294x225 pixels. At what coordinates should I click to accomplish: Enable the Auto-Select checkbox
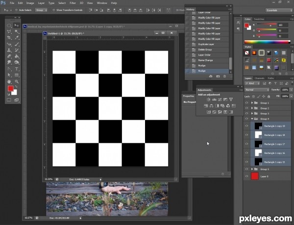(16, 10)
